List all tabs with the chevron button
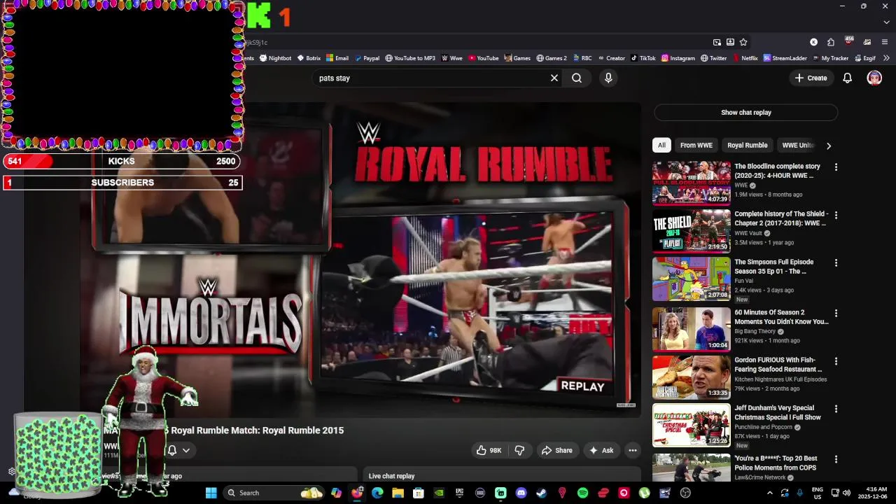Image resolution: width=896 pixels, height=504 pixels. pos(886,22)
